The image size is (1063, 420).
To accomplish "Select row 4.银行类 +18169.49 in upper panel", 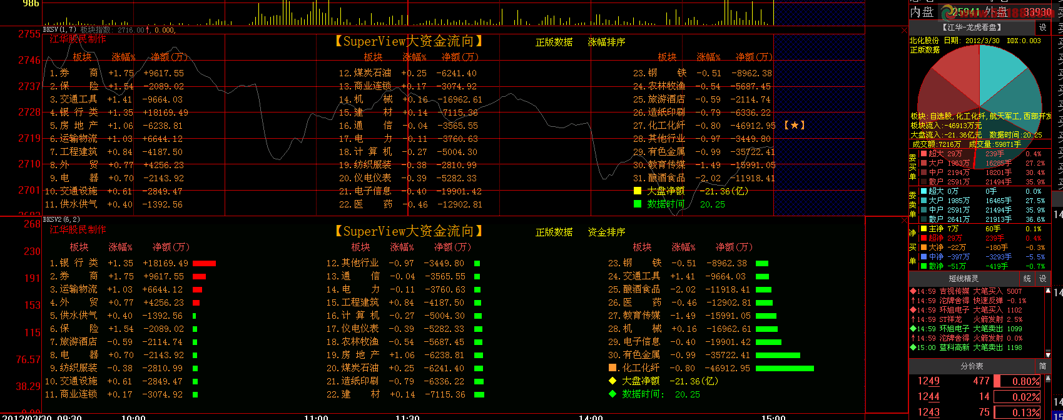I will [119, 112].
